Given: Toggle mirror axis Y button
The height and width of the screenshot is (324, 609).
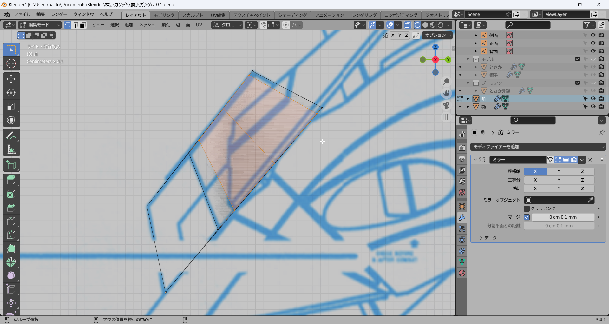Looking at the screenshot, I should pos(559,171).
